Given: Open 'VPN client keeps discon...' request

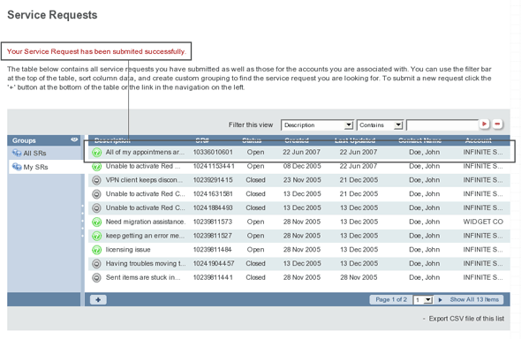Looking at the screenshot, I should (144, 180).
